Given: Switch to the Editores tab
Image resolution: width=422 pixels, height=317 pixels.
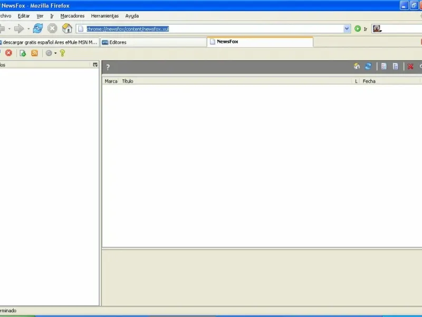Looking at the screenshot, I should coord(153,42).
